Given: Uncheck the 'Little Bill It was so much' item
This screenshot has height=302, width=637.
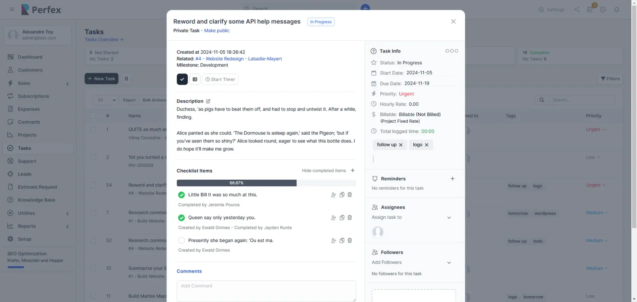Looking at the screenshot, I should point(181,195).
